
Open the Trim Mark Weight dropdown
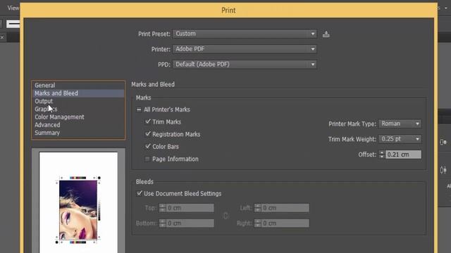click(x=400, y=139)
